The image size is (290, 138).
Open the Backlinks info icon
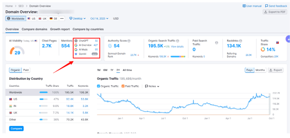(240, 41)
